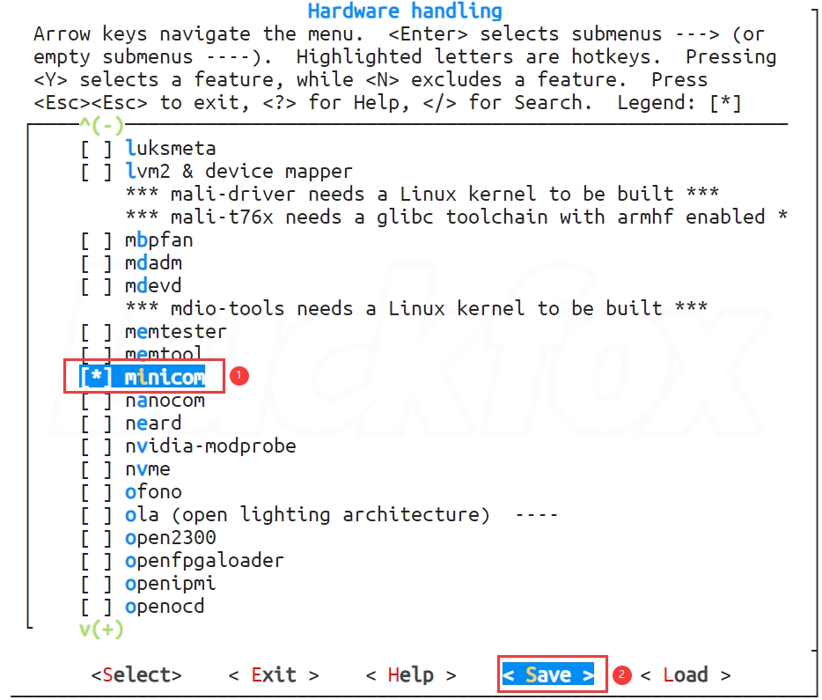Click the Save button
Image resolution: width=822 pixels, height=700 pixels.
[548, 674]
